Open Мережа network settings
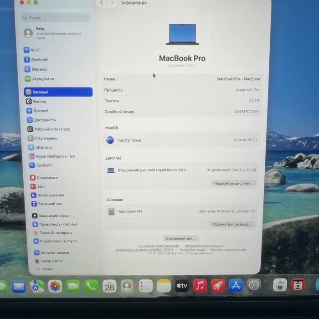The image size is (319, 319). coord(36,69)
